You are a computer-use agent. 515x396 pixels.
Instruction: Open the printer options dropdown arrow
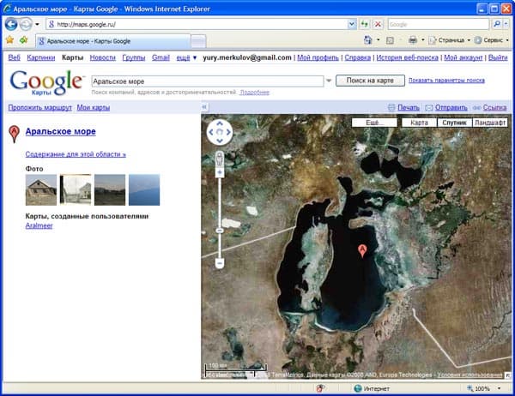(x=422, y=40)
